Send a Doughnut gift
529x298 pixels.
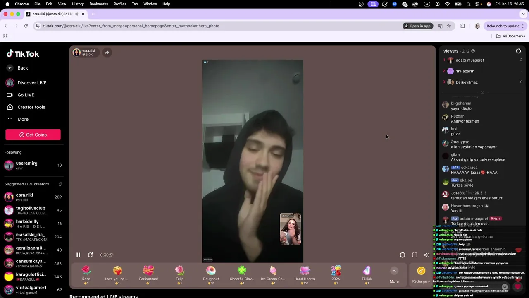coord(211,275)
